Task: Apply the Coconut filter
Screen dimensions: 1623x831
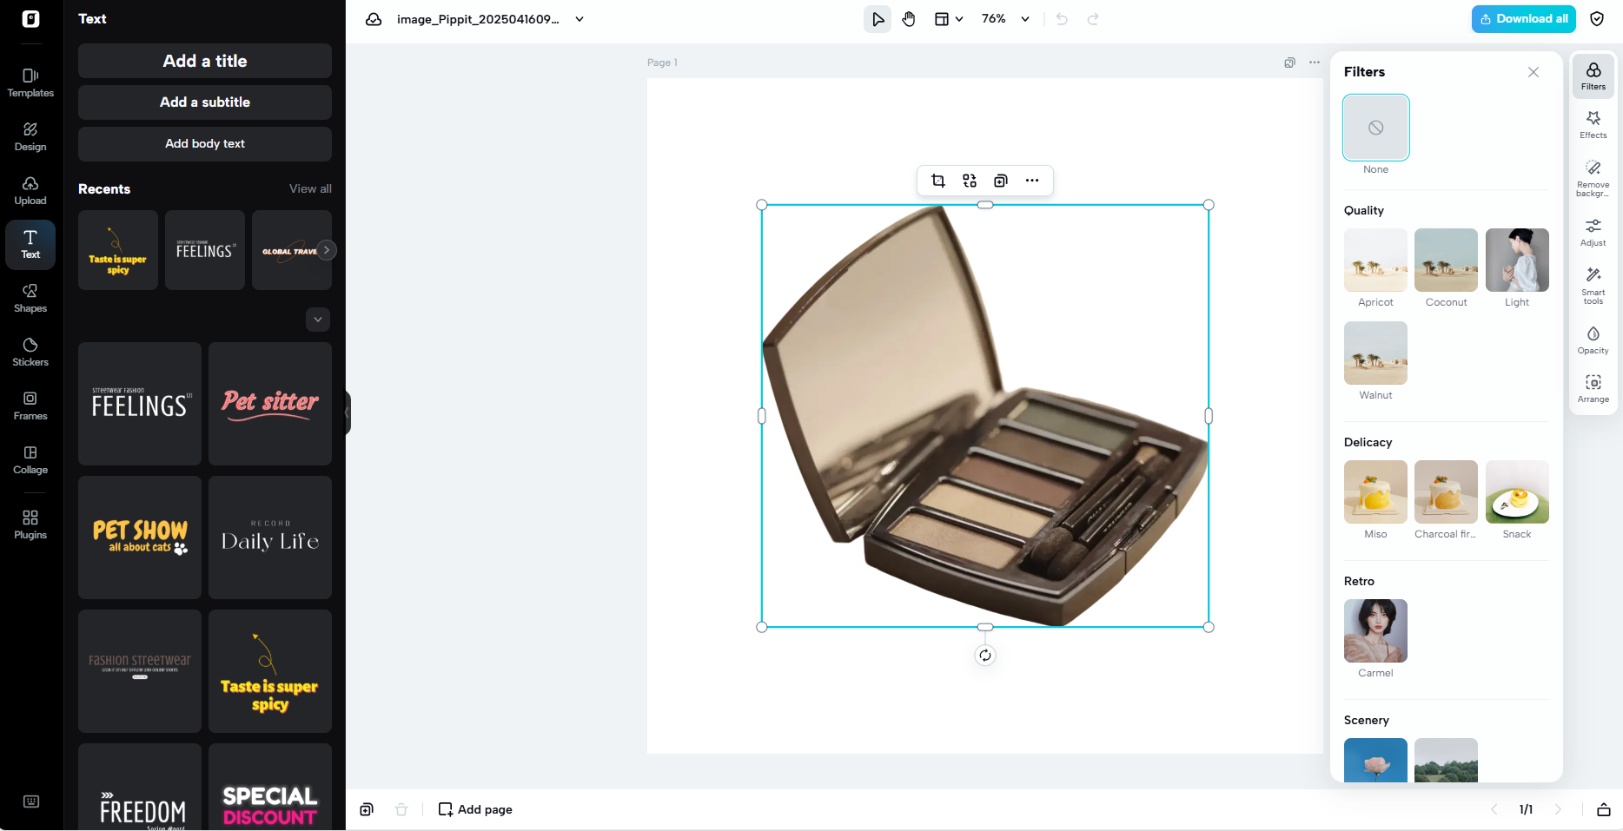Action: (x=1447, y=260)
